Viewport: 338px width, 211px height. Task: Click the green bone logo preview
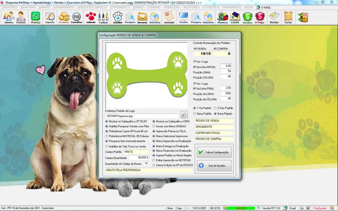pos(147,75)
